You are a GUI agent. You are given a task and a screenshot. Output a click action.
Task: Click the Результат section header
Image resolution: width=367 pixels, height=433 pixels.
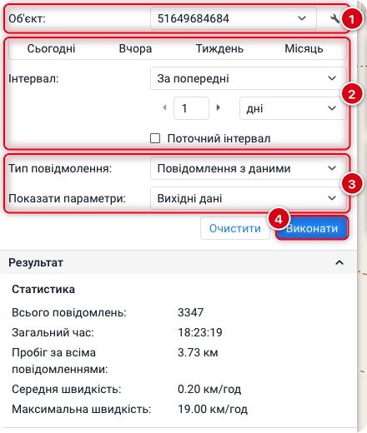click(x=178, y=262)
